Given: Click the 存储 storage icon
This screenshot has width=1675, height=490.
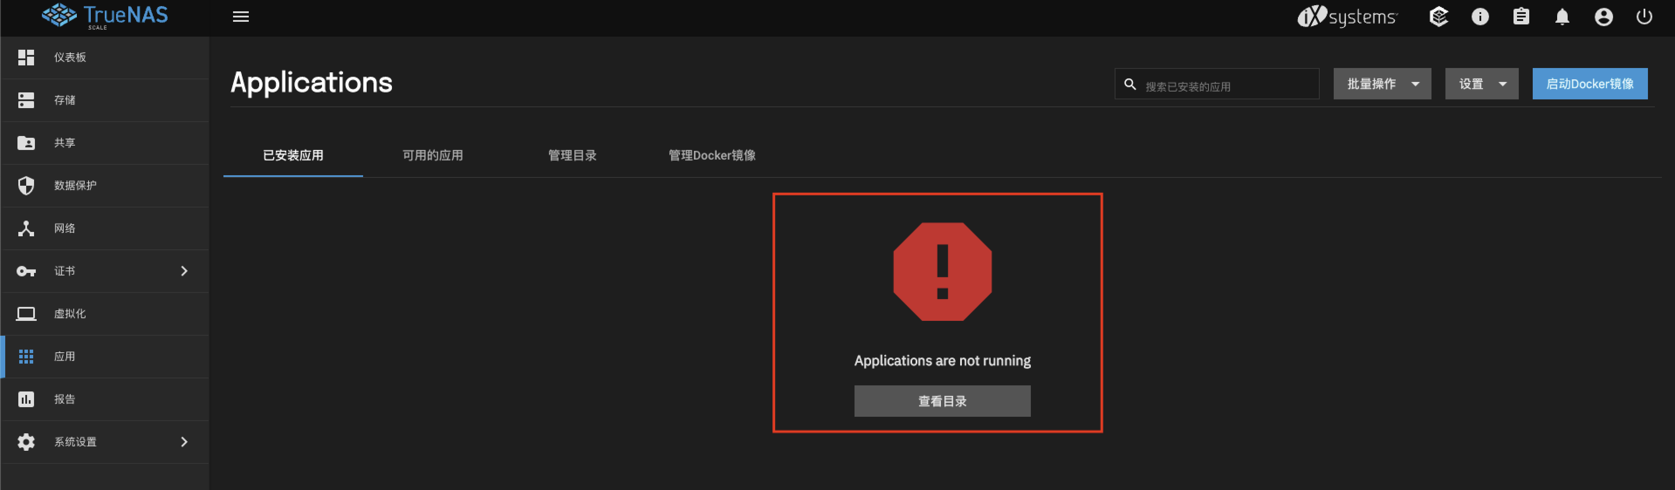Looking at the screenshot, I should [26, 100].
